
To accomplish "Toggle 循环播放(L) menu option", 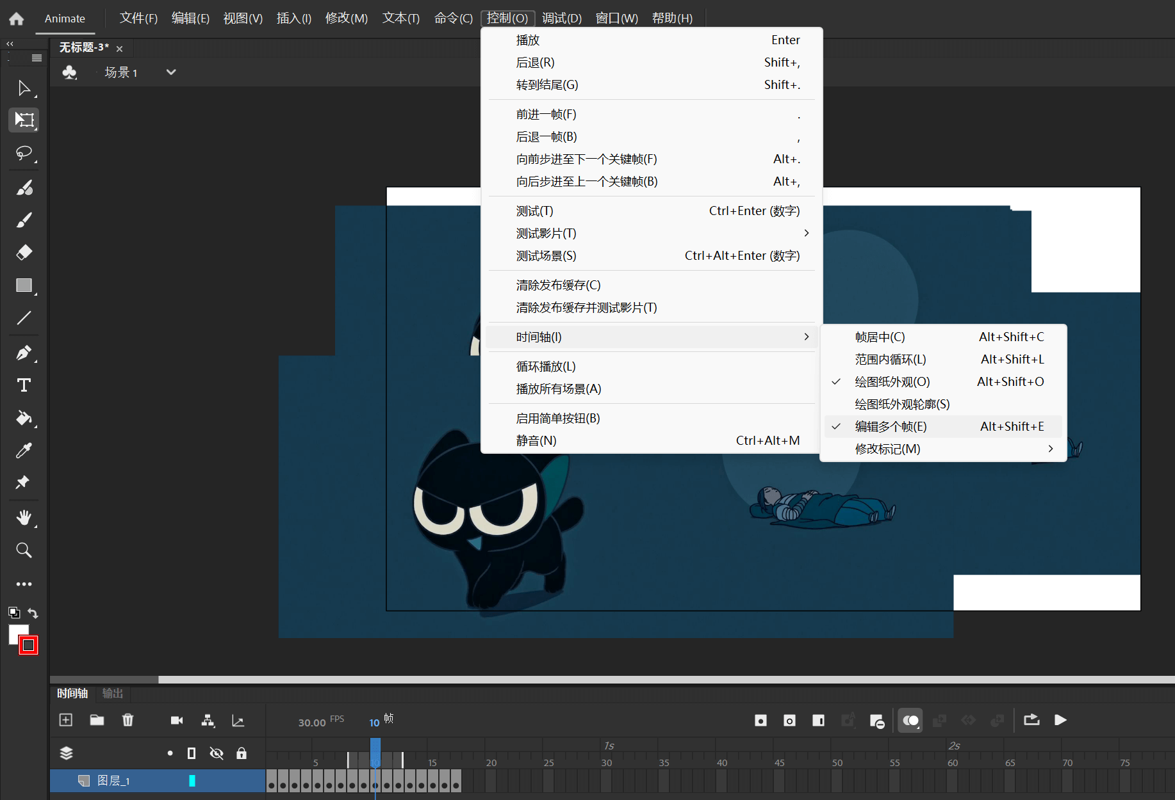I will click(x=651, y=367).
